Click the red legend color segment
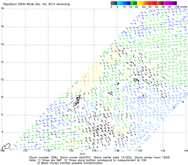This screenshot has height=165, width=188. coord(153,3)
